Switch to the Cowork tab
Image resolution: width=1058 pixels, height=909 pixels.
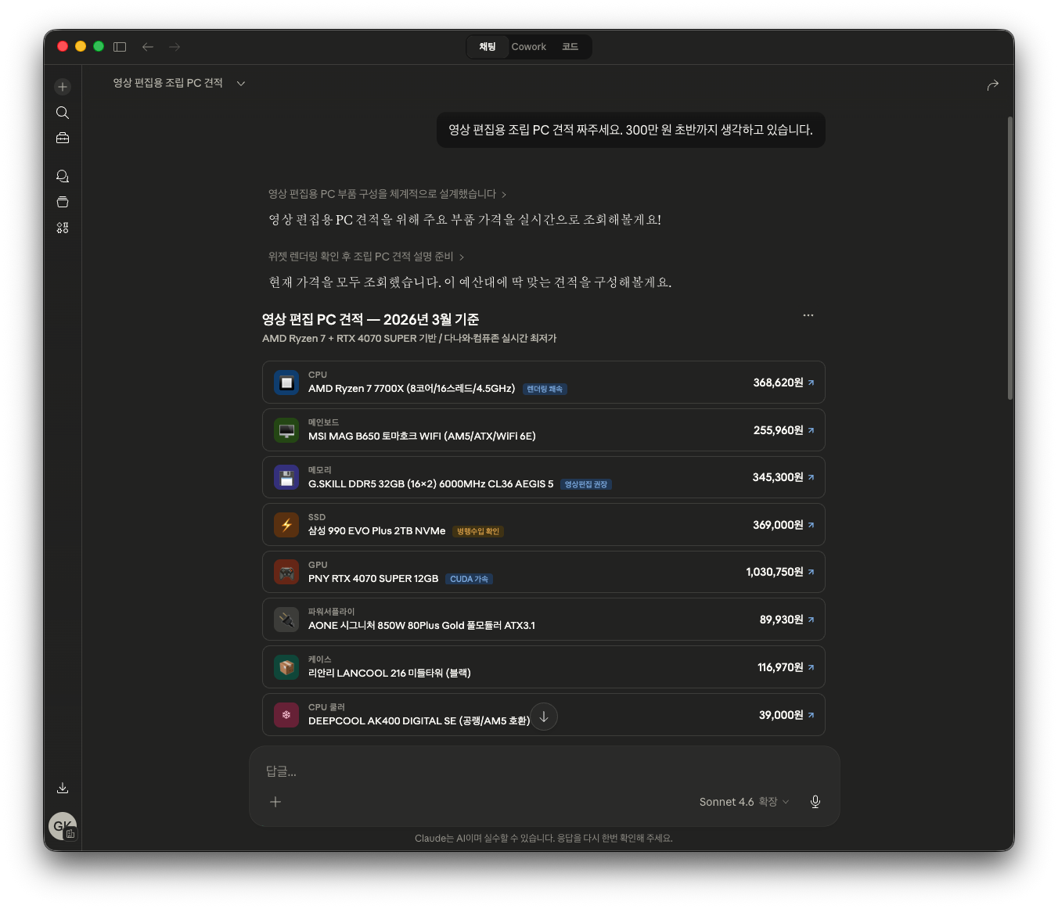(x=529, y=47)
